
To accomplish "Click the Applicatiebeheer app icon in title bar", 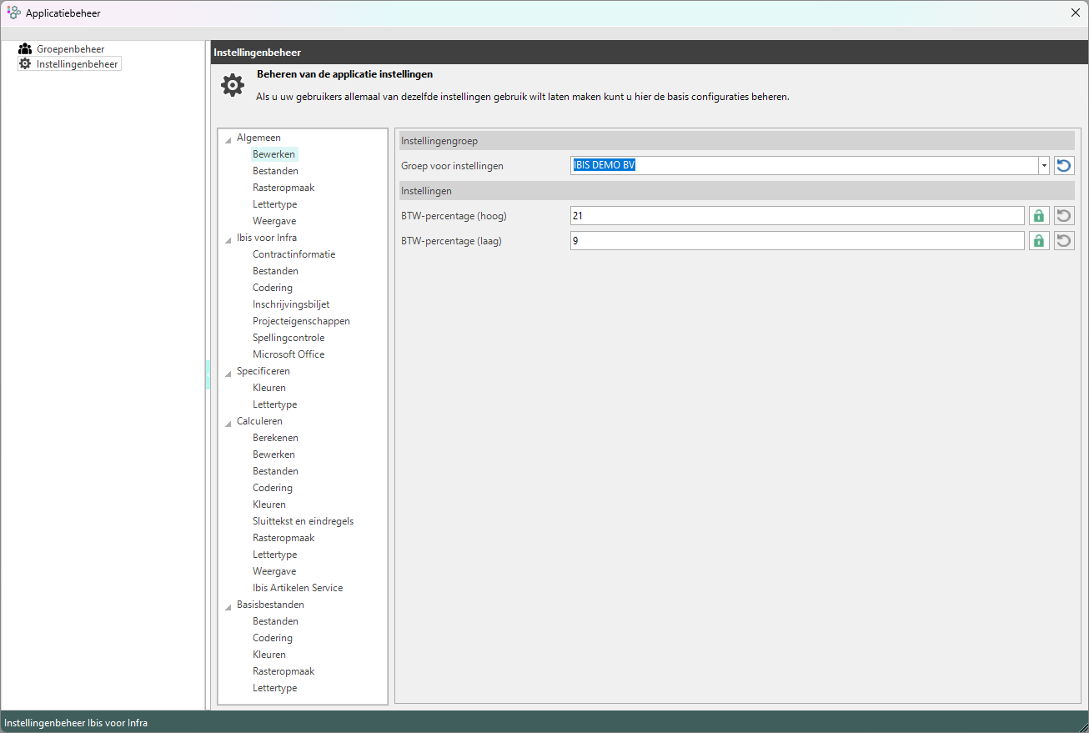I will pos(14,13).
